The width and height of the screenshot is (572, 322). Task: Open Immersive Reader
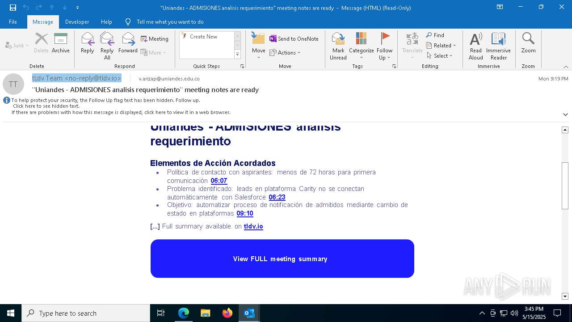[x=499, y=46]
